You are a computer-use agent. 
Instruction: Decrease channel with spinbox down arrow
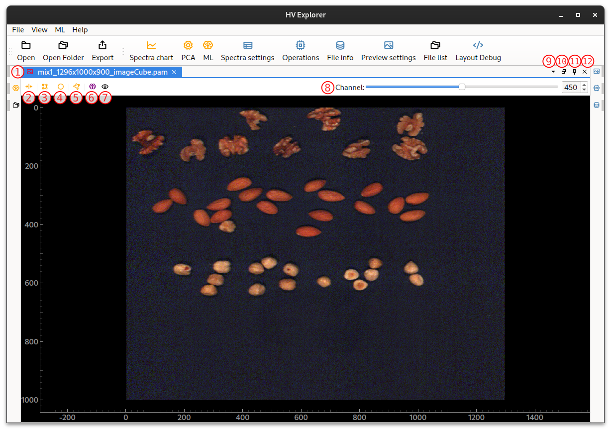(x=584, y=90)
